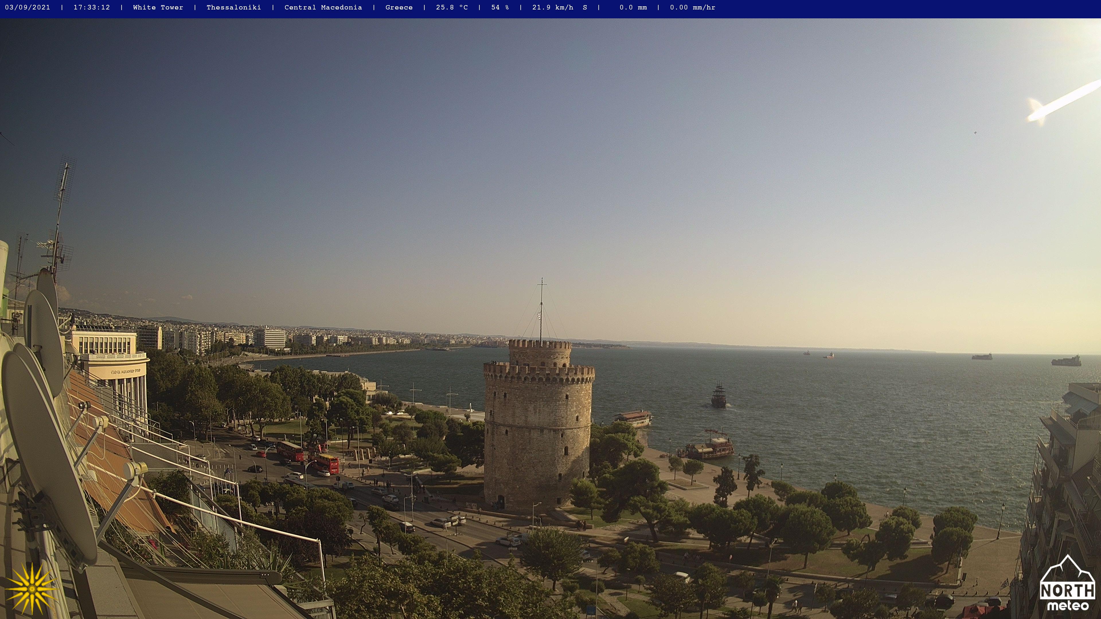Click the 54 % humidity reading
The image size is (1101, 619).
(500, 7)
